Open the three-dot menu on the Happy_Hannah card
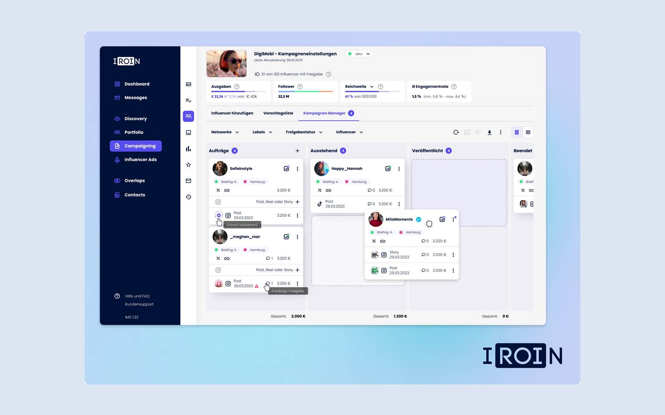The width and height of the screenshot is (665, 415). coord(399,169)
